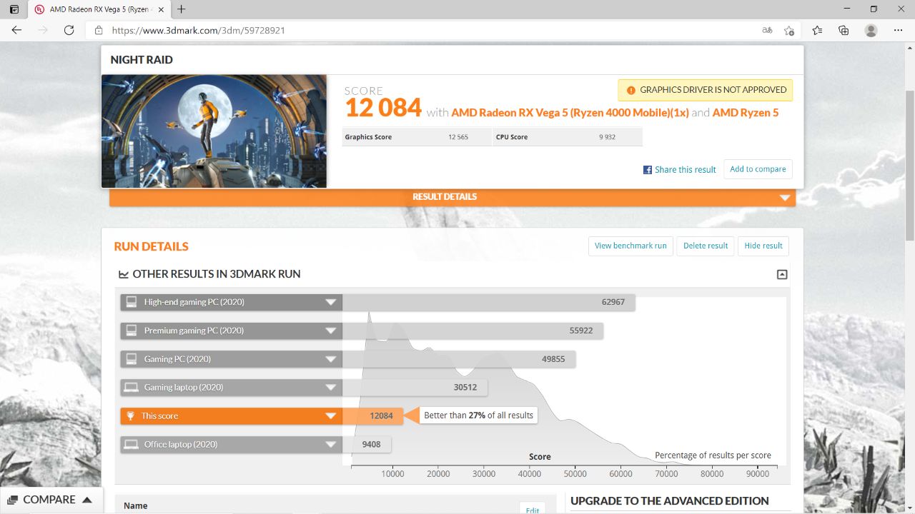Screen dimensions: 915x514
Task: Click the desktop icon on Gaming PC (2020) row
Action: point(131,359)
